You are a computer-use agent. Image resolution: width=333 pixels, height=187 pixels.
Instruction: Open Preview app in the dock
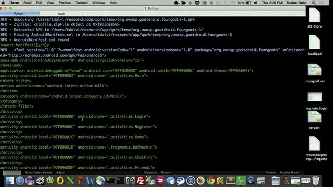point(261,181)
